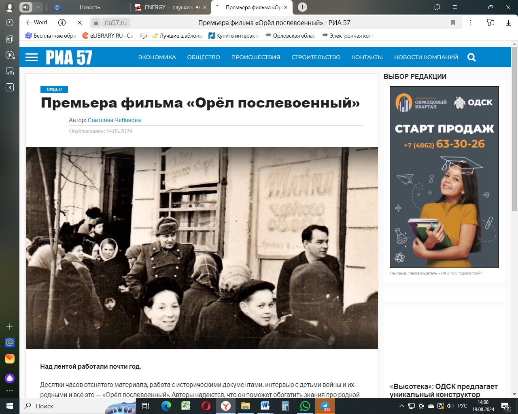The height and width of the screenshot is (414, 518).
Task: Open the history clock icon in sidebar
Action: [x=10, y=23]
